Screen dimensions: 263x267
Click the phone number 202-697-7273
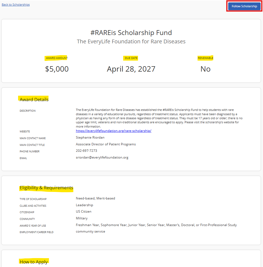(86, 151)
